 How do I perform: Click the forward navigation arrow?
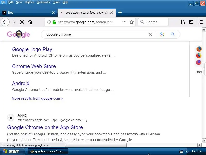coord(14,22)
